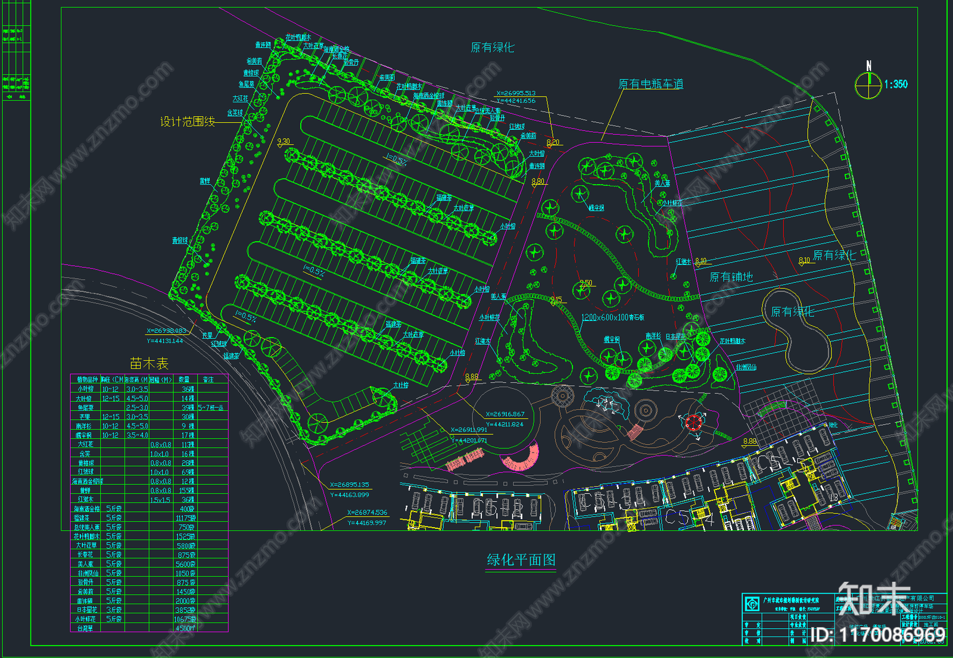Select coordinate text "X=26916.867"

(x=505, y=414)
